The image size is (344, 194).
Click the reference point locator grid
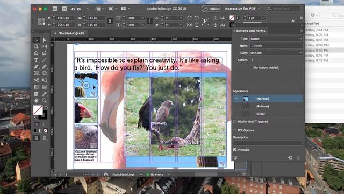pos(41,22)
